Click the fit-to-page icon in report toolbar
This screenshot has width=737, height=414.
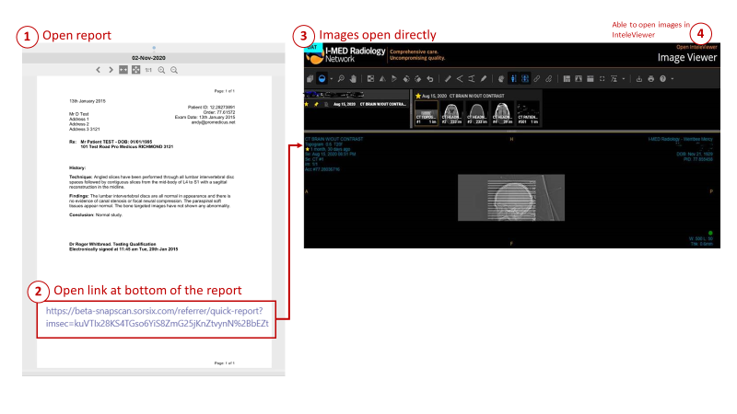136,70
